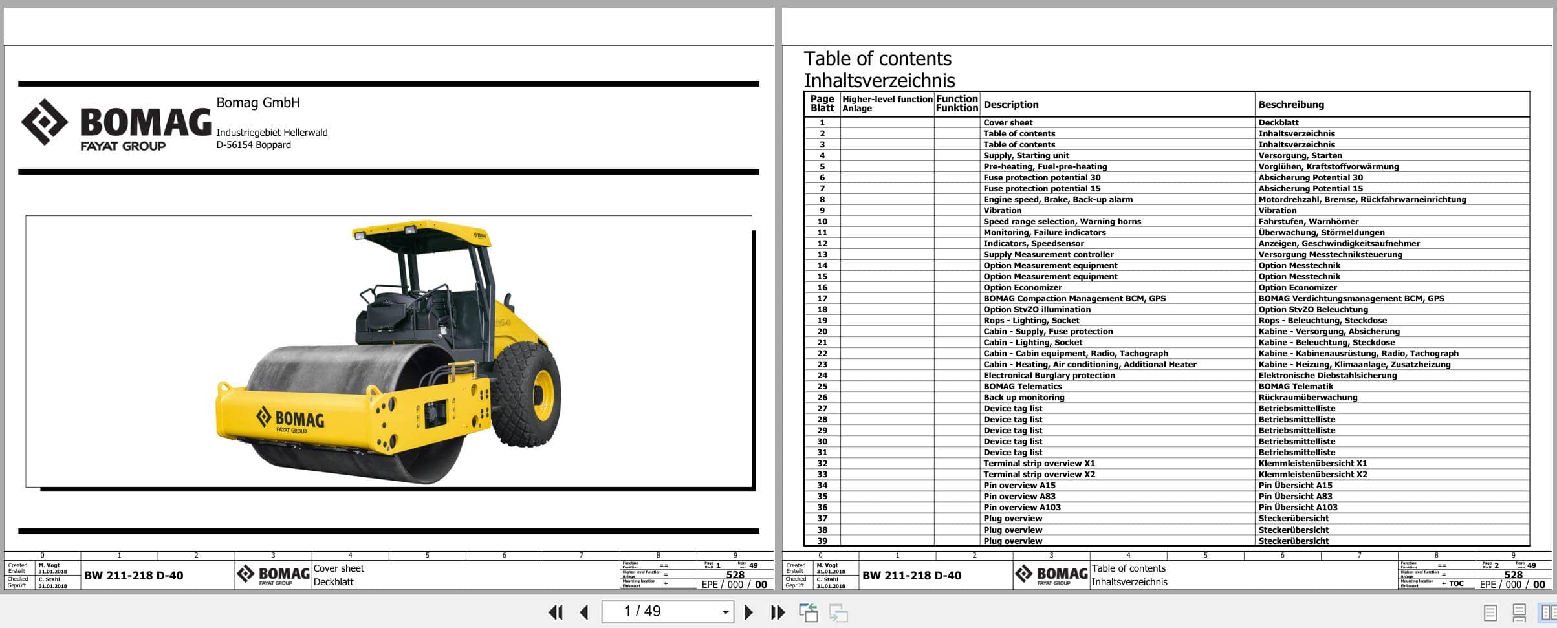Click 'Klemmleistenübersicht X1' entry
The width and height of the screenshot is (1557, 628).
(x=1312, y=463)
